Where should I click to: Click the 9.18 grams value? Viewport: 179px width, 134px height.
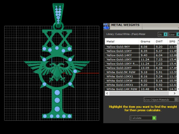[x=144, y=72]
